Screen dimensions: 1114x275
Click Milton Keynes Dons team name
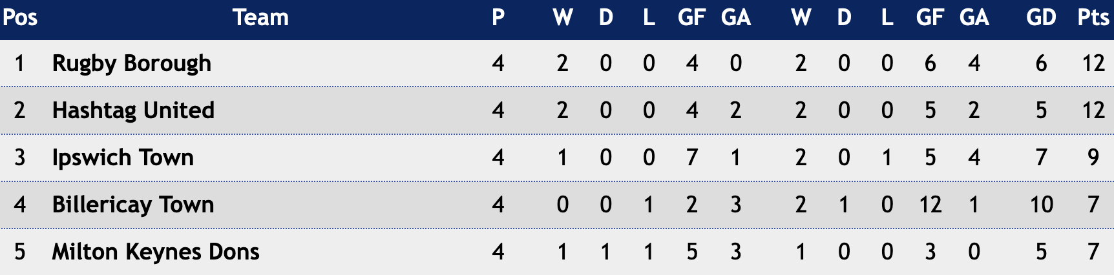click(156, 252)
